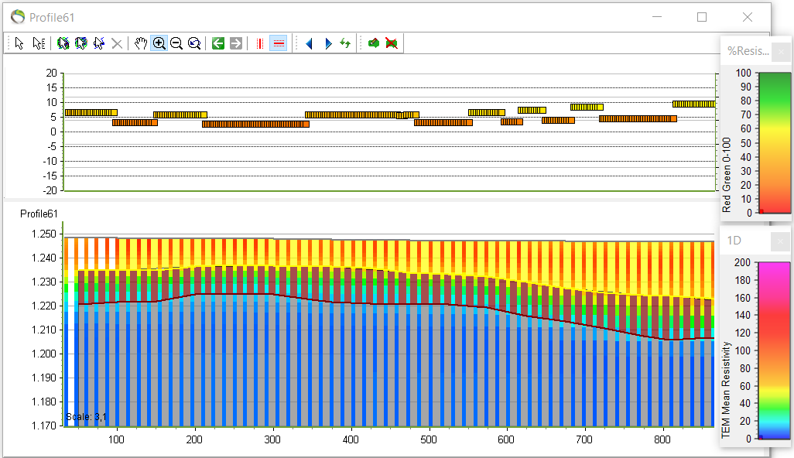
Task: Close the Profile61 window
Action: pyautogui.click(x=748, y=17)
